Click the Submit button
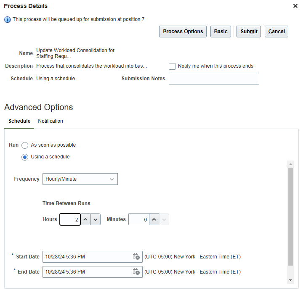The image size is (303, 303). coord(249,32)
